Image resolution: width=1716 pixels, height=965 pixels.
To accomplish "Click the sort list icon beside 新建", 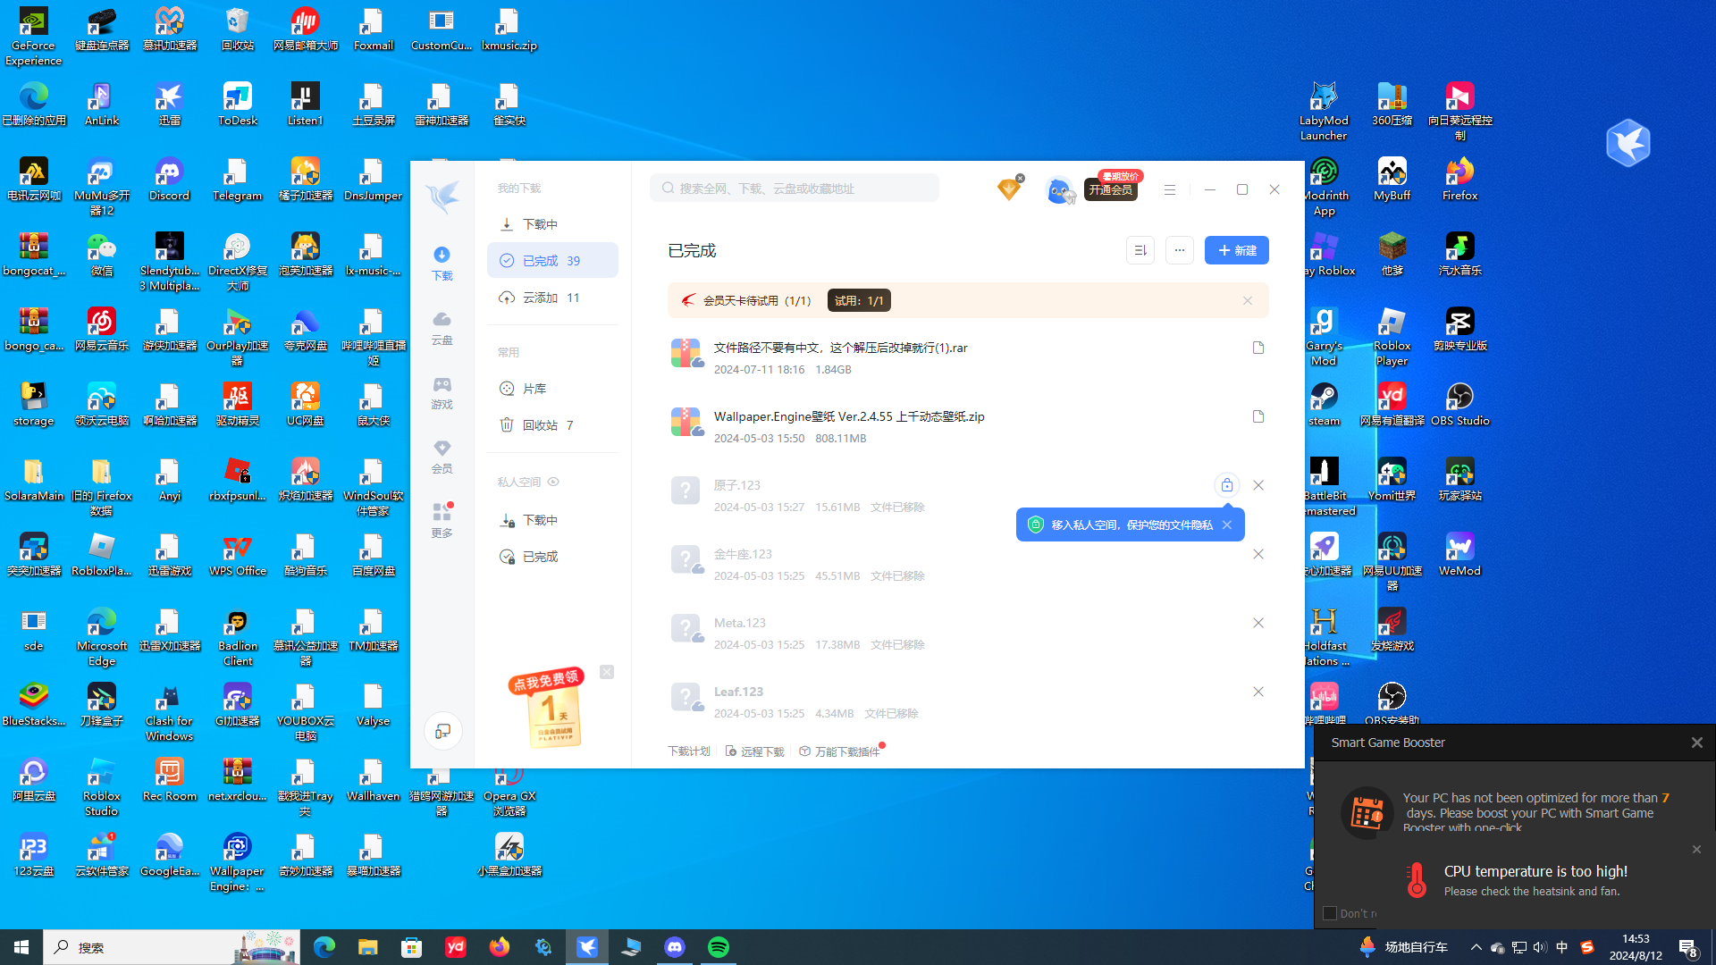I will coord(1140,250).
